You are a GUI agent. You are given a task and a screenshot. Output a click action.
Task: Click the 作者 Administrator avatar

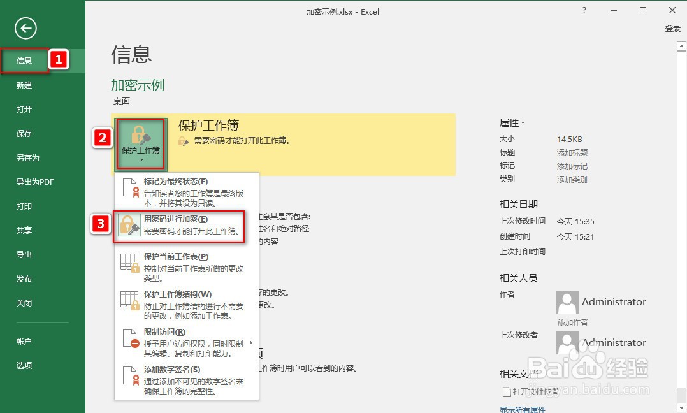tap(567, 302)
